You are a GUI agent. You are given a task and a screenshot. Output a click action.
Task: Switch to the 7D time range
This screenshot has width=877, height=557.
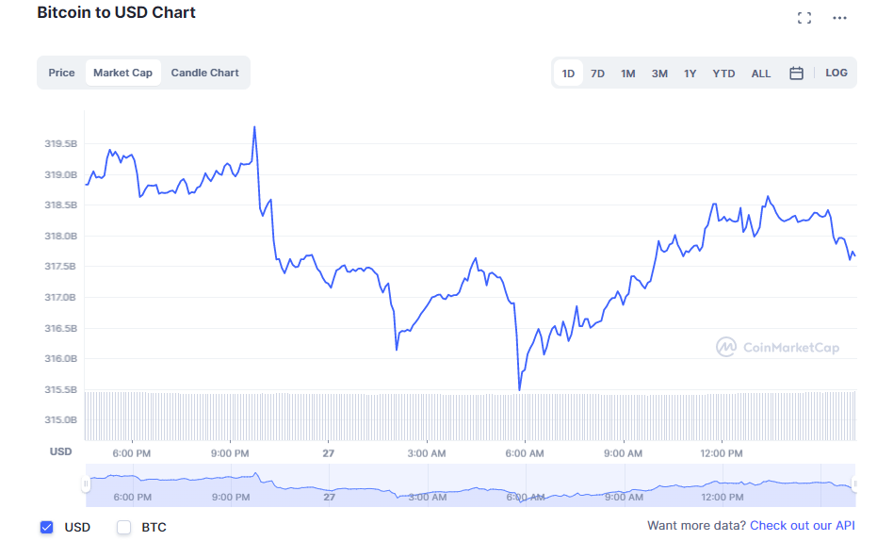[x=597, y=74]
